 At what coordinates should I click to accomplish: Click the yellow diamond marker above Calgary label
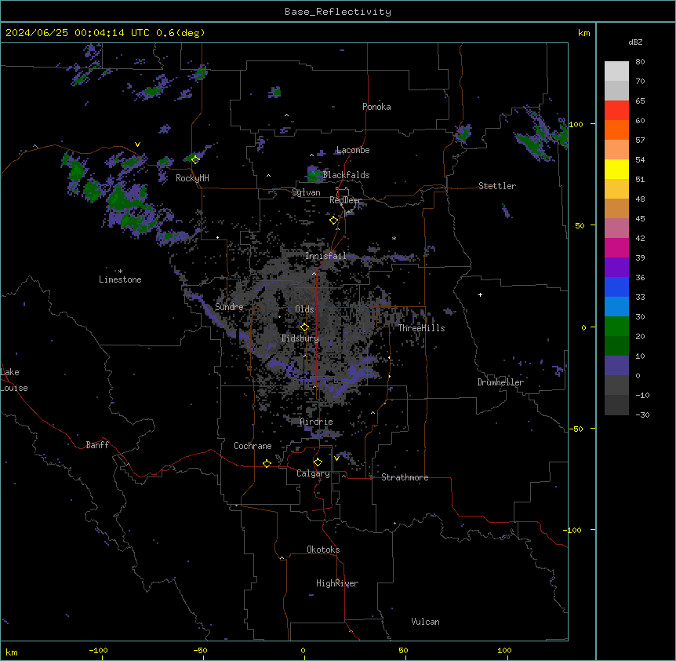pyautogui.click(x=318, y=462)
